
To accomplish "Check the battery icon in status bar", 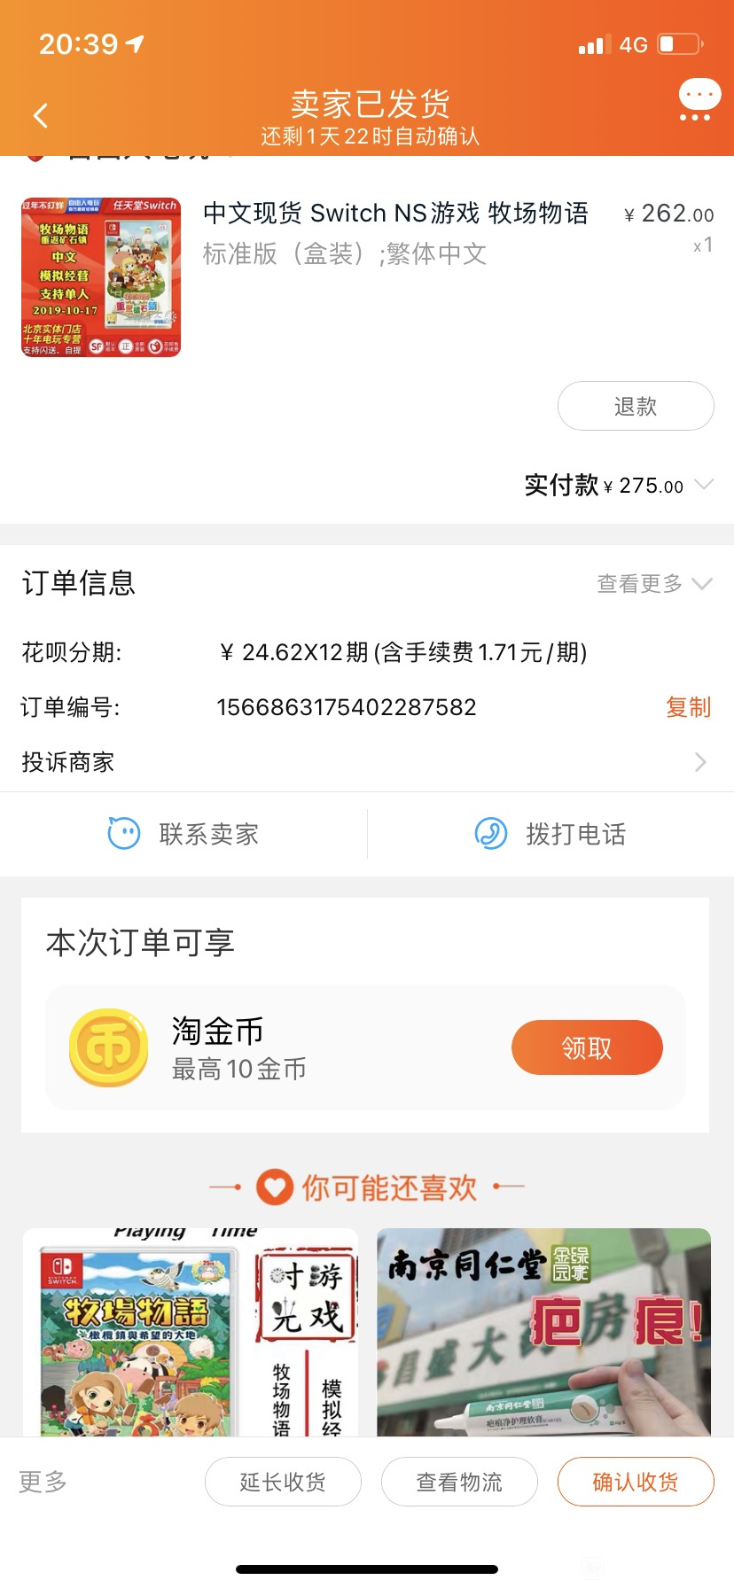I will pyautogui.click(x=681, y=44).
